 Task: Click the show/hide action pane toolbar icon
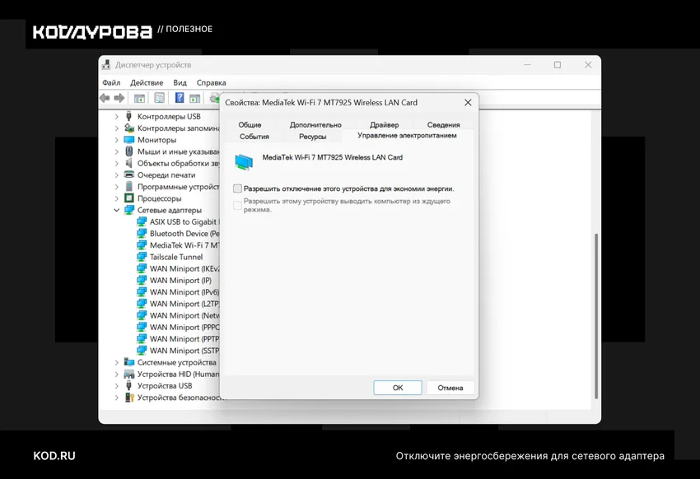[x=194, y=98]
